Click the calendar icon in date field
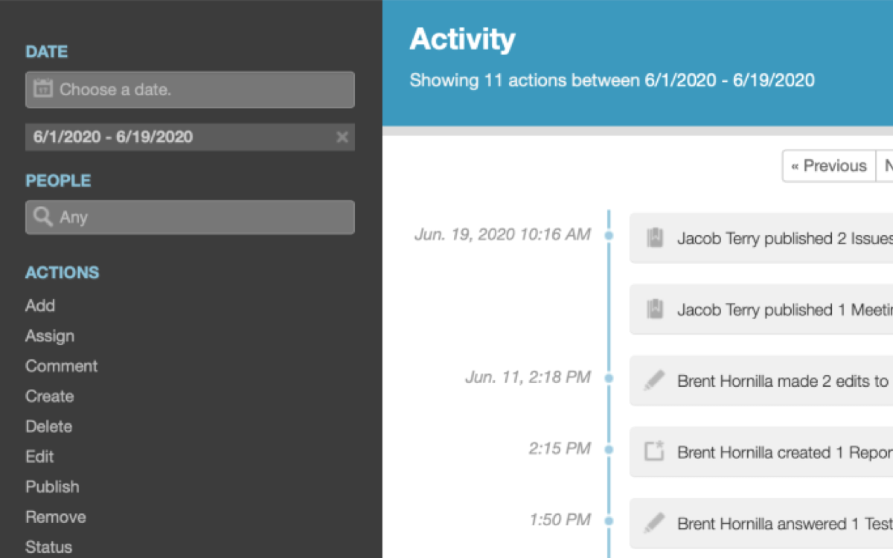The height and width of the screenshot is (558, 893). coord(43,89)
